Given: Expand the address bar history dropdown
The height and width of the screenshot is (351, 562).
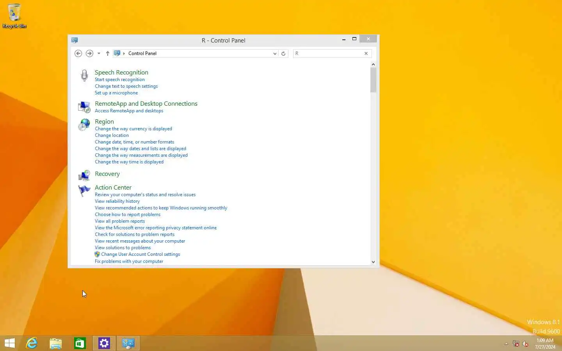Looking at the screenshot, I should 275,53.
